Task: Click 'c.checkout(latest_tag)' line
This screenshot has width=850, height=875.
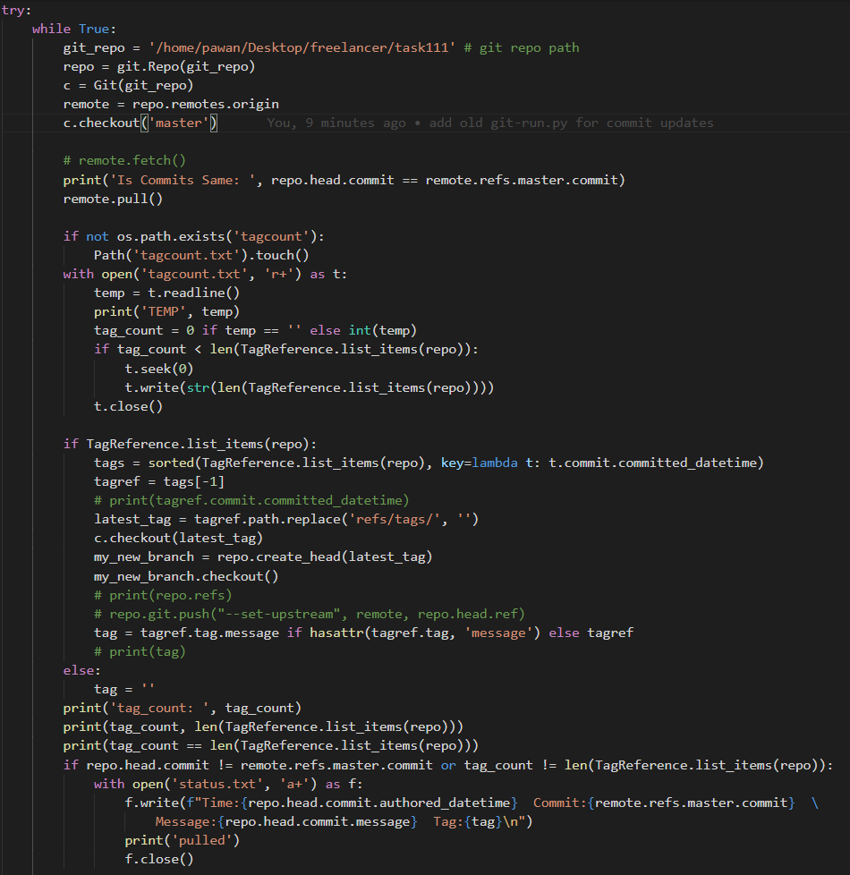Action: click(179, 539)
